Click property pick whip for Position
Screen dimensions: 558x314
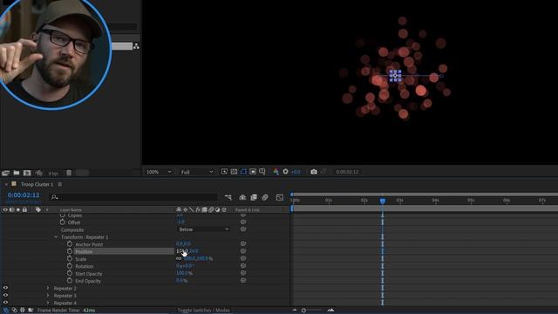243,251
